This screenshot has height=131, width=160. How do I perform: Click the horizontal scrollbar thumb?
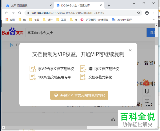pos(46,127)
